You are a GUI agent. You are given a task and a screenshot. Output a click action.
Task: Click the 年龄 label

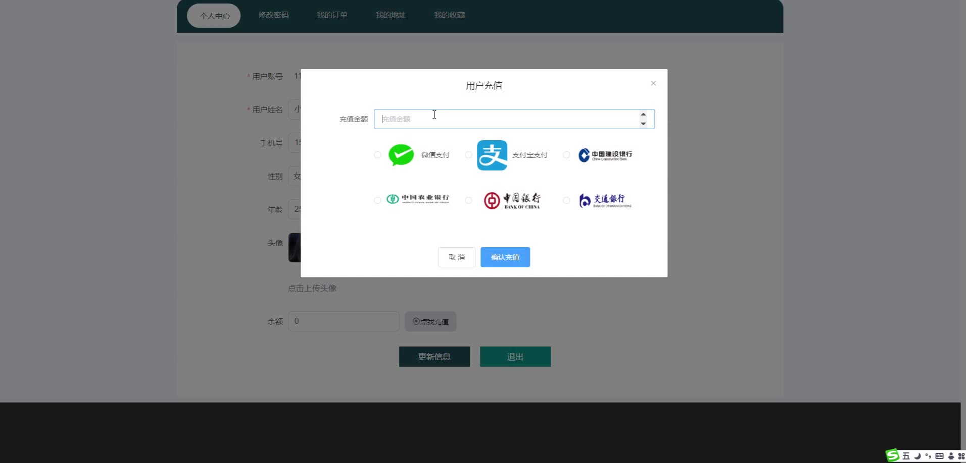coord(275,209)
